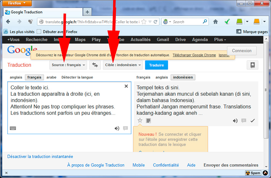Go to the home page icon
This screenshot has width=271, height=178.
216,22
